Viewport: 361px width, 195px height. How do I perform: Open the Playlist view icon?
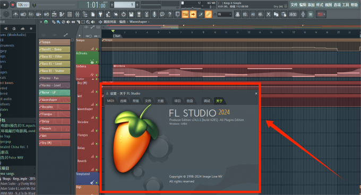[54, 14]
